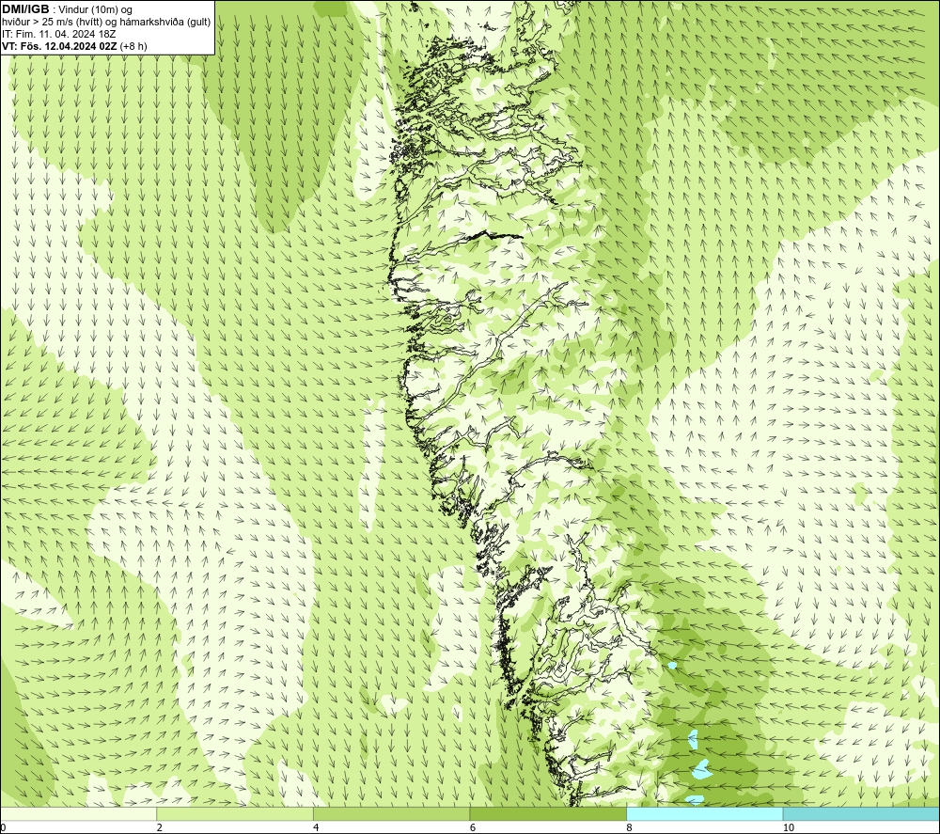Screen dimensions: 940x834
Task: Click the scale label '2'
Action: [x=160, y=828]
